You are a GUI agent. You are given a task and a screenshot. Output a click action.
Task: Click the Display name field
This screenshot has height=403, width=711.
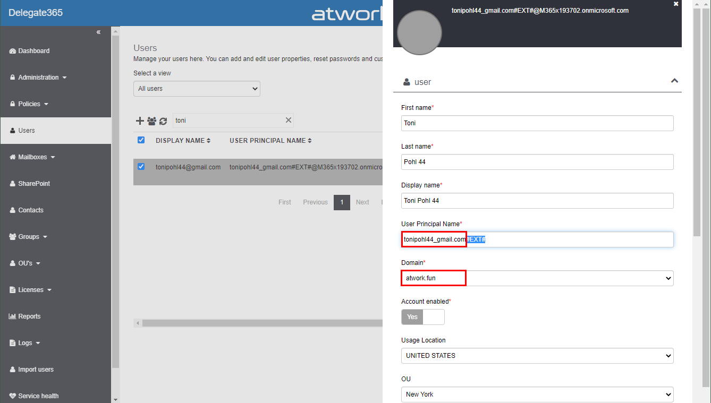point(537,201)
